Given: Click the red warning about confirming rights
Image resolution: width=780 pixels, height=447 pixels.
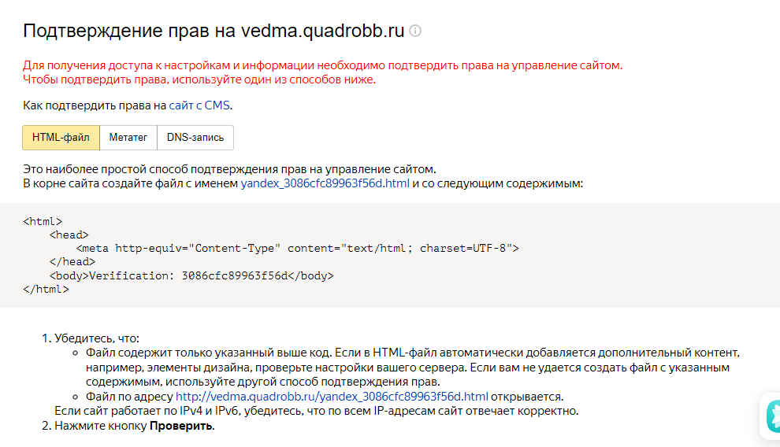Looking at the screenshot, I should [323, 65].
